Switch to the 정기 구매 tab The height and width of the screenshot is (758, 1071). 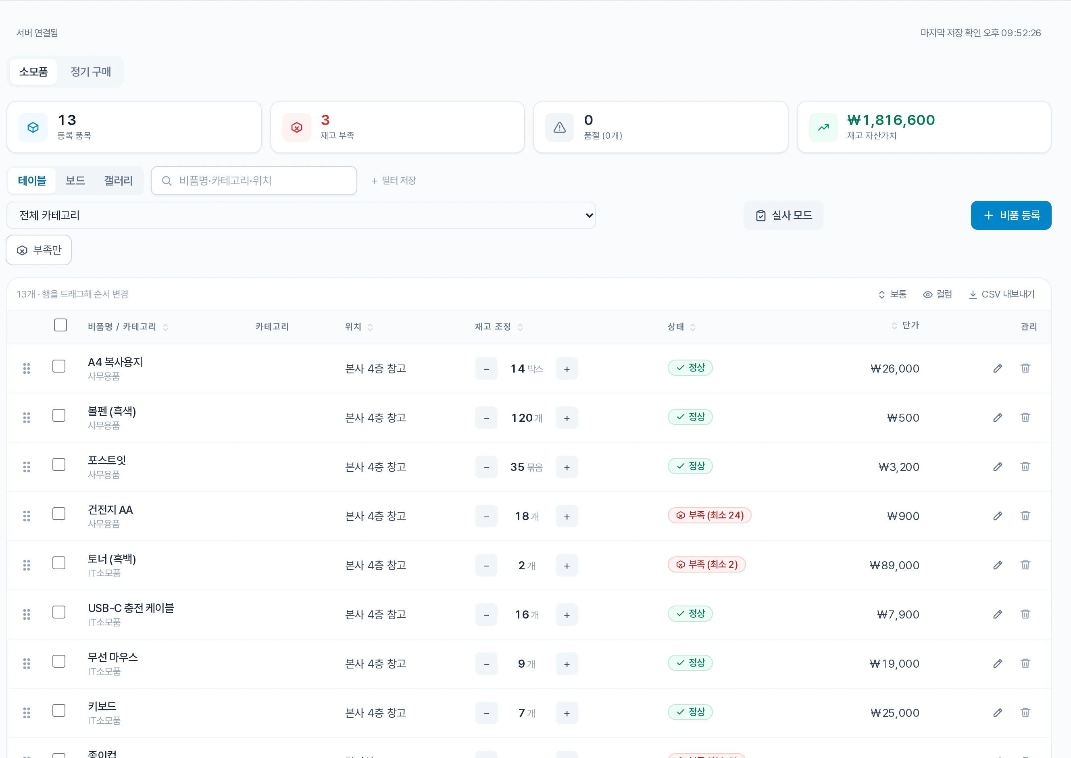(x=91, y=72)
